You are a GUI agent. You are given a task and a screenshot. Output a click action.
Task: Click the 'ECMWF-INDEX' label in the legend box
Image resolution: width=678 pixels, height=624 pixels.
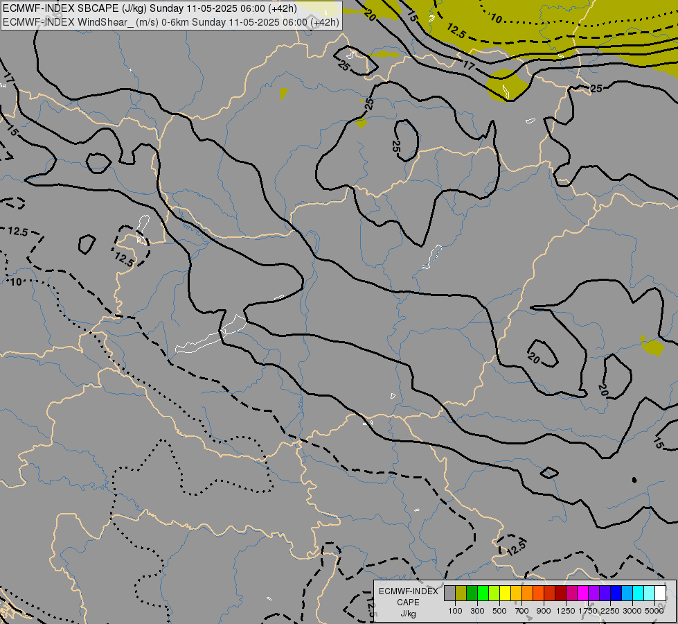pyautogui.click(x=408, y=591)
